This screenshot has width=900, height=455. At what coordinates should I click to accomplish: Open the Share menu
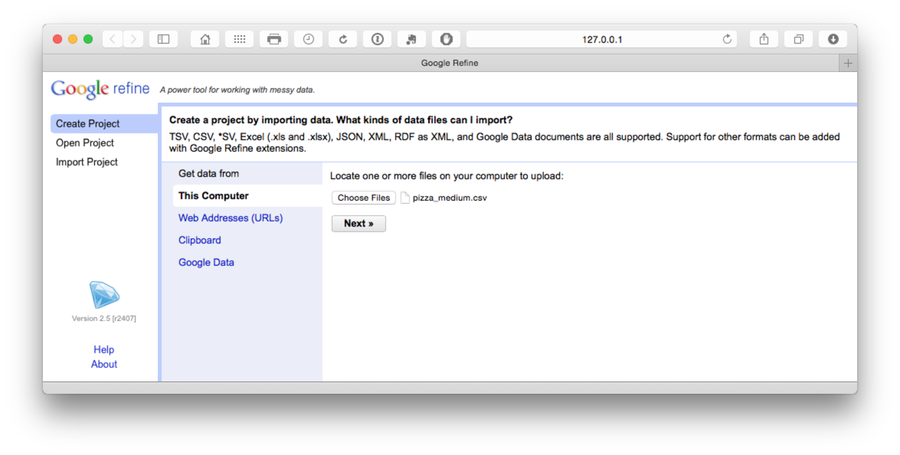tap(764, 39)
